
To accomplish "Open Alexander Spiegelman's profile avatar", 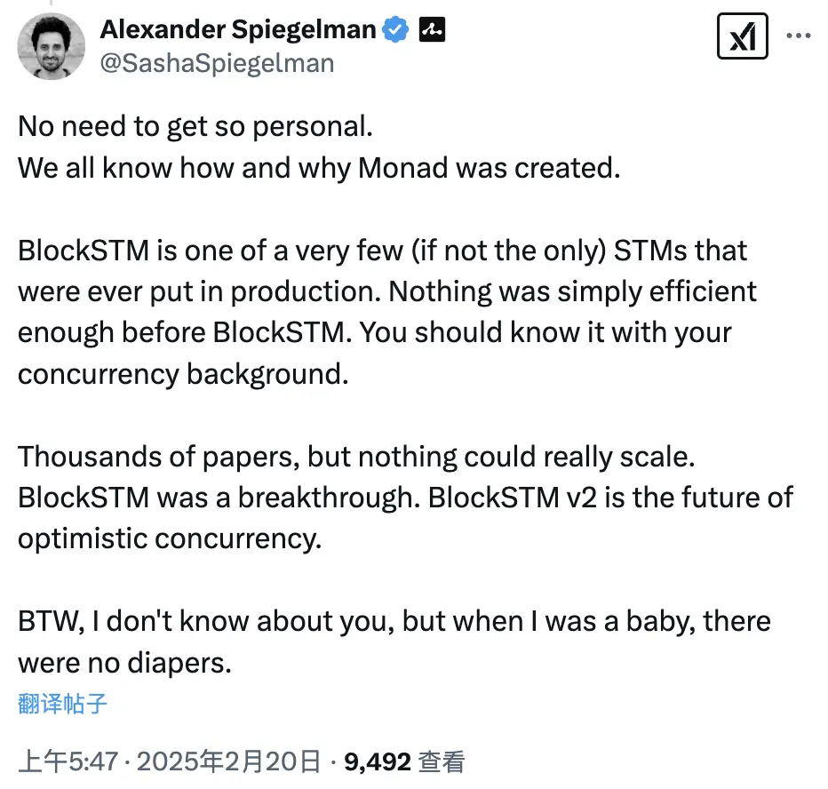I will coord(52,46).
